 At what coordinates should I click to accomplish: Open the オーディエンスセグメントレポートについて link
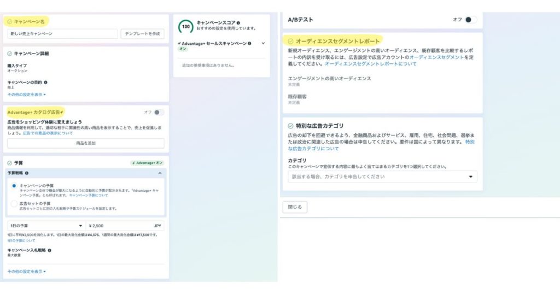(x=370, y=64)
